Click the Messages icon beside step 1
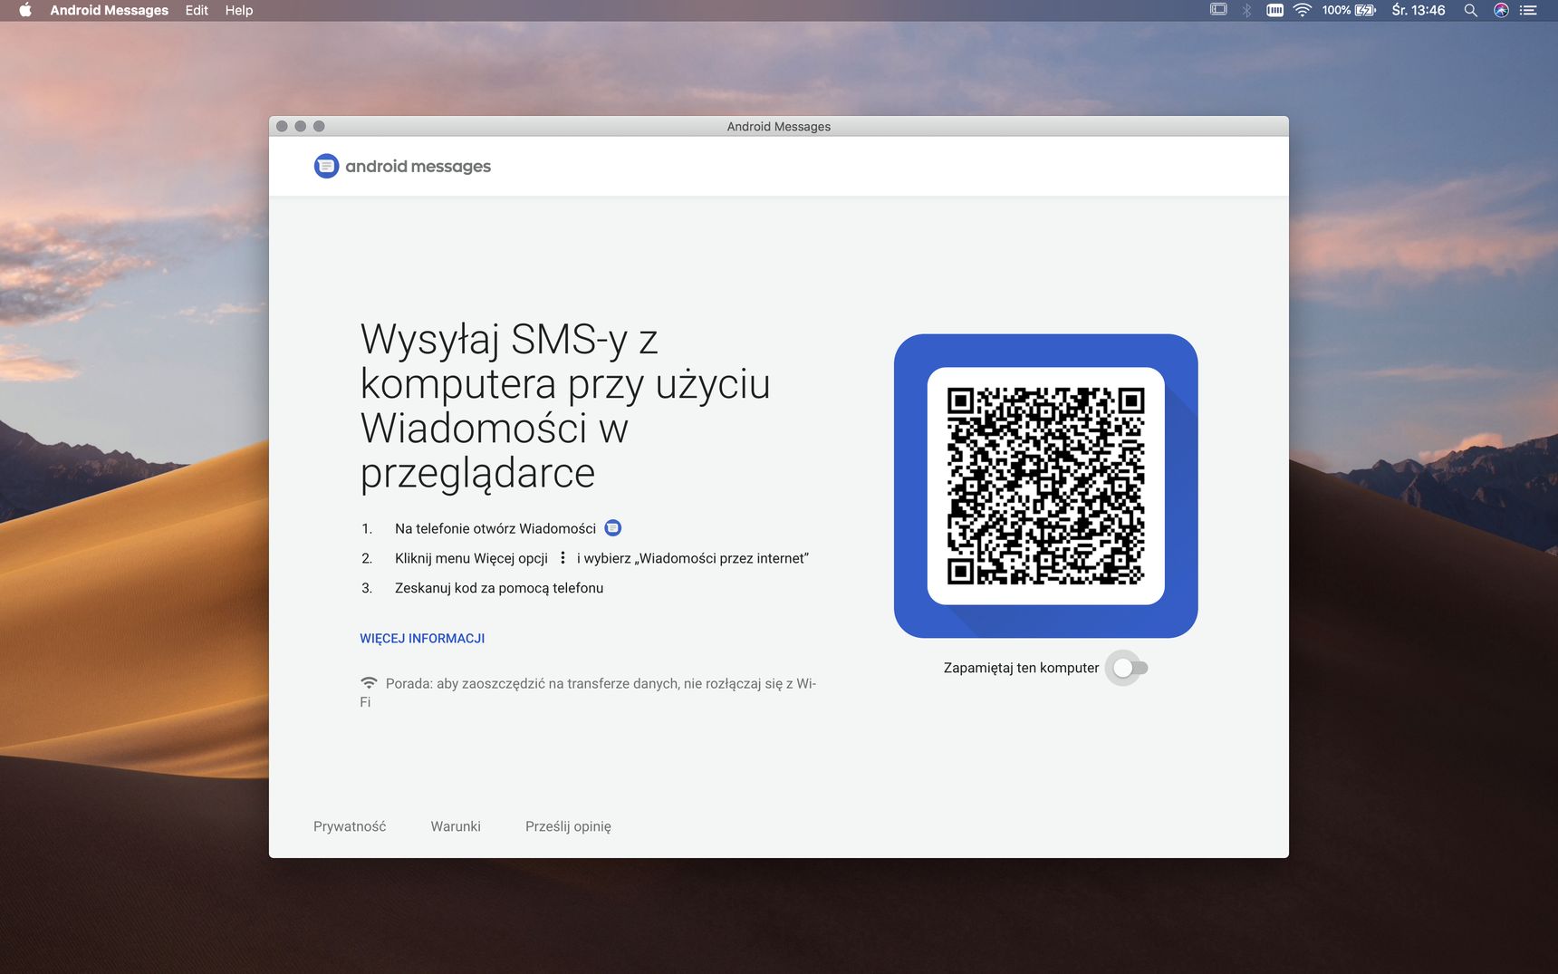This screenshot has height=974, width=1558. (613, 528)
